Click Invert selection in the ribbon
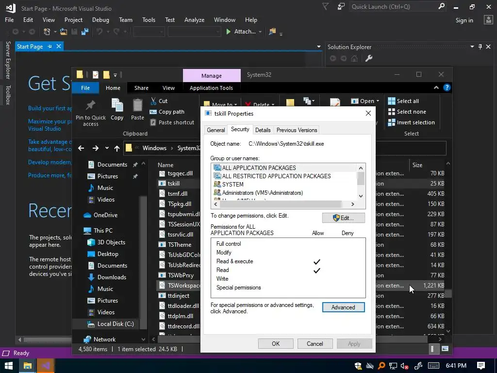Viewport: 497px width, 373px height. coord(412,122)
